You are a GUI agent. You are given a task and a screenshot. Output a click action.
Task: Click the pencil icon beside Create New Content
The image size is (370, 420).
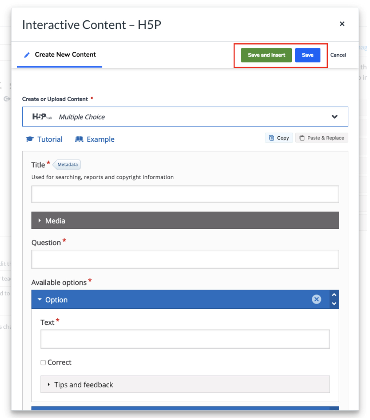[27, 55]
